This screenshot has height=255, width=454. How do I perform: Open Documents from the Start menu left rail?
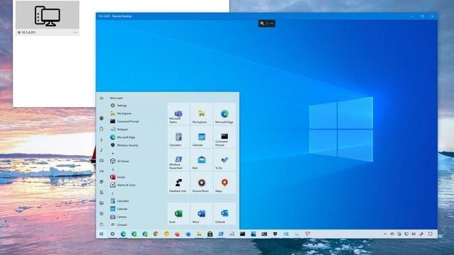pos(101,129)
